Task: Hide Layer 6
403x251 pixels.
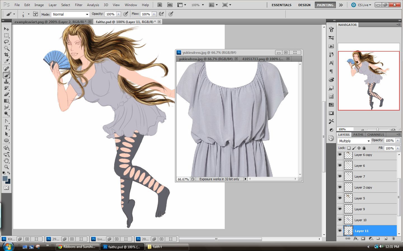Action: 340,165
